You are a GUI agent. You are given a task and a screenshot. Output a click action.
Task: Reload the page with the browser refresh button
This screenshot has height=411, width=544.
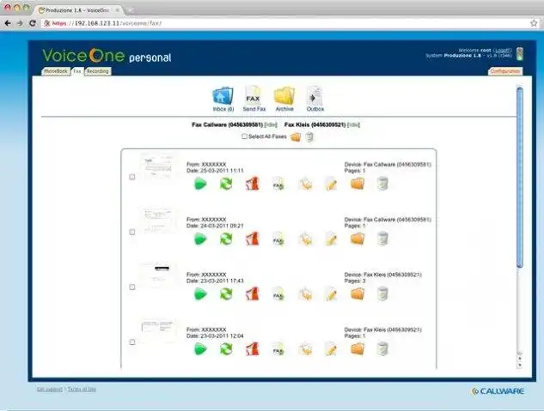[x=33, y=23]
